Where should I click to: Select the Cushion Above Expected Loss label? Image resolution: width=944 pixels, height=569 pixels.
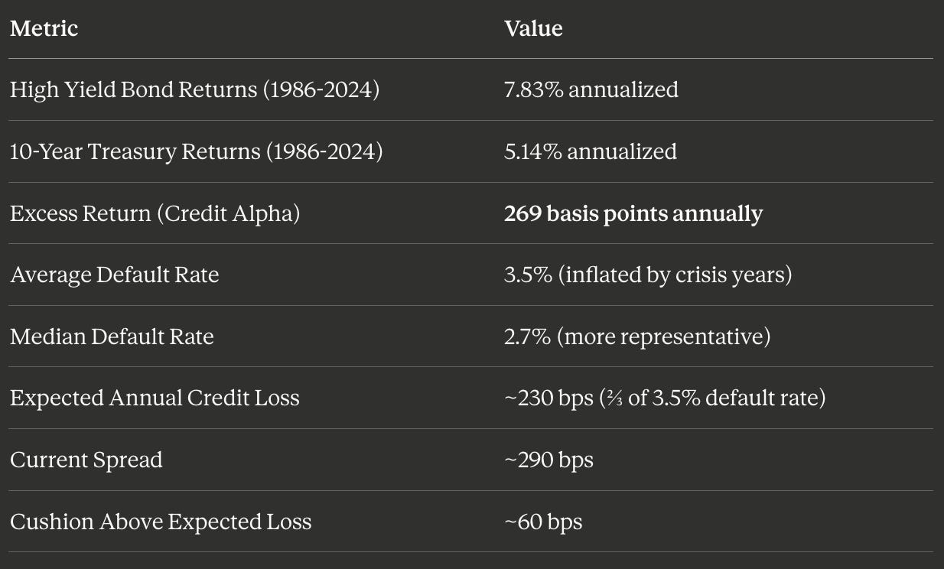point(161,522)
